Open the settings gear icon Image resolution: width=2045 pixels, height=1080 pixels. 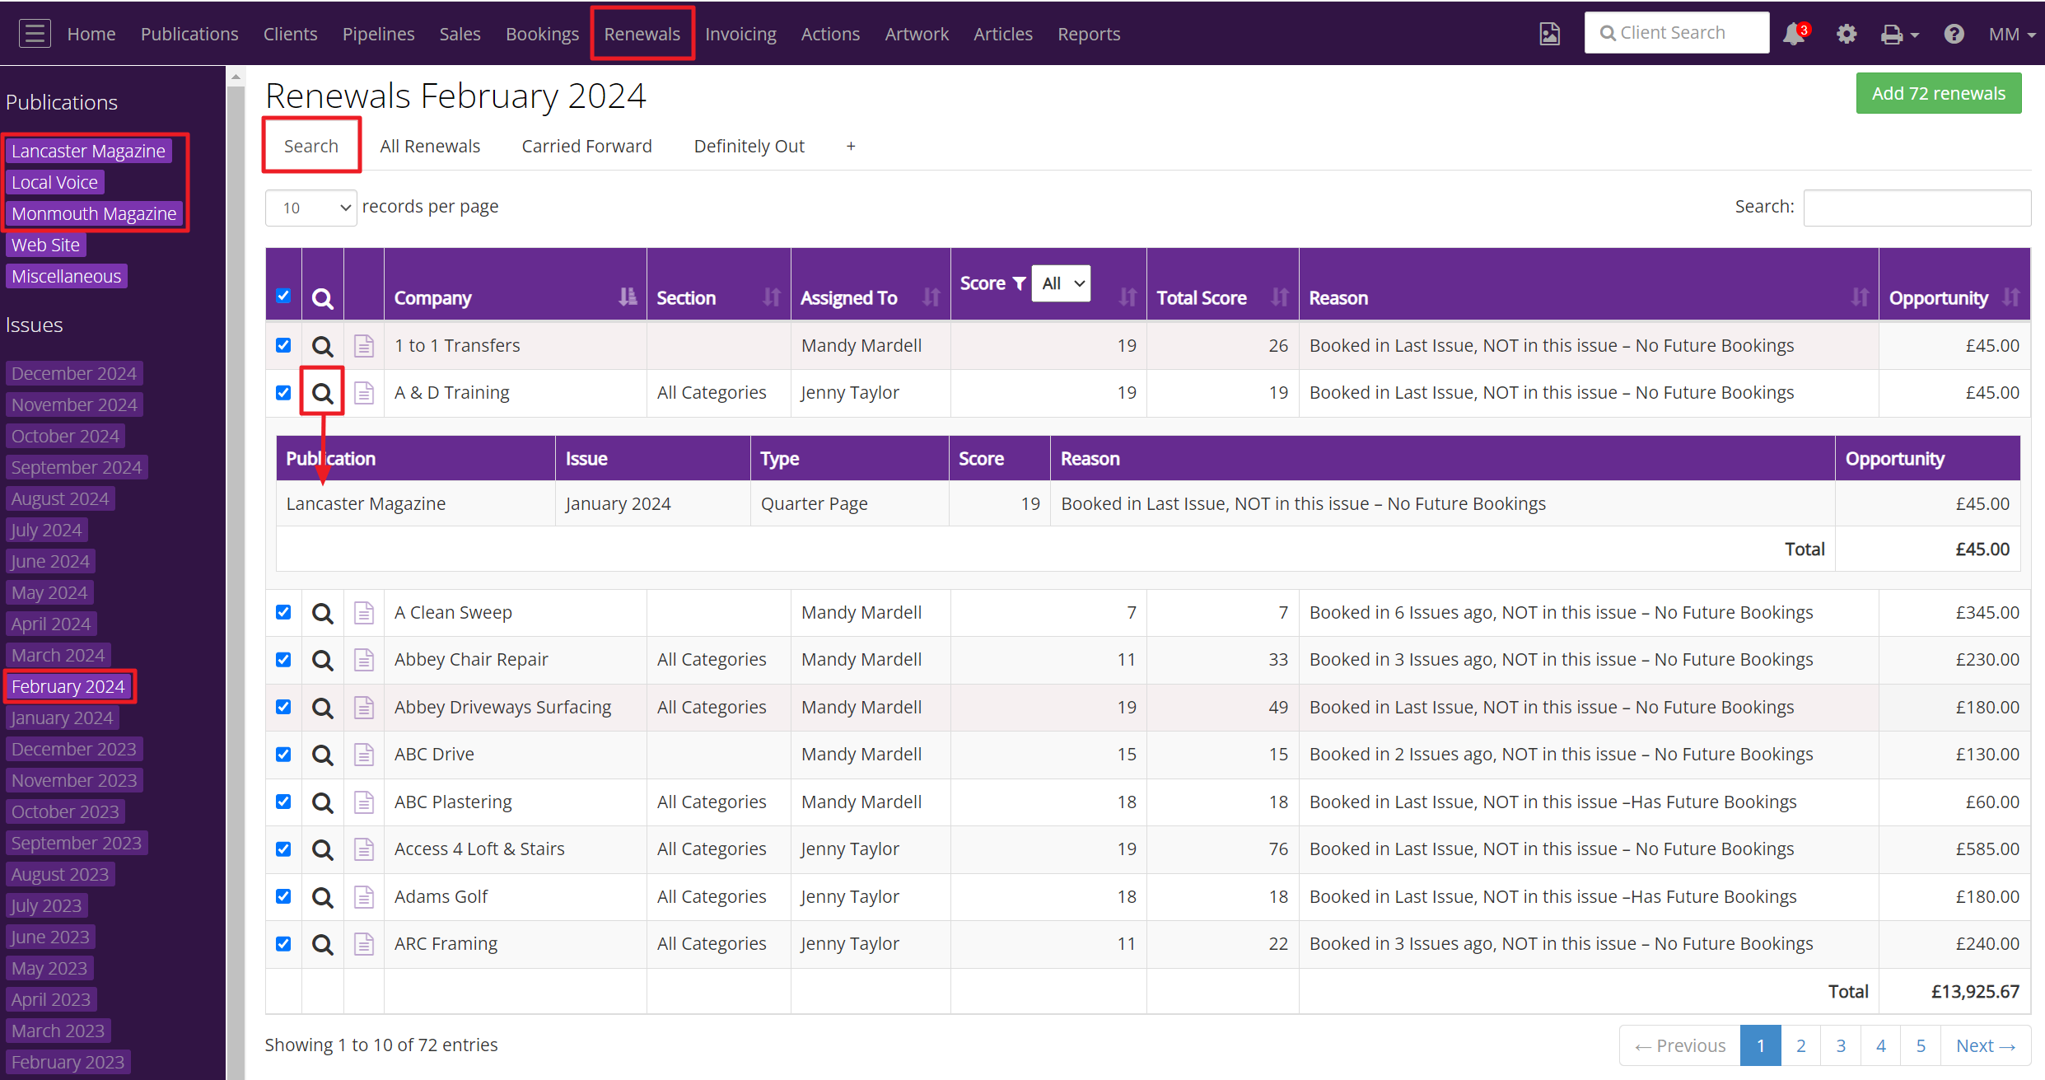[1847, 34]
